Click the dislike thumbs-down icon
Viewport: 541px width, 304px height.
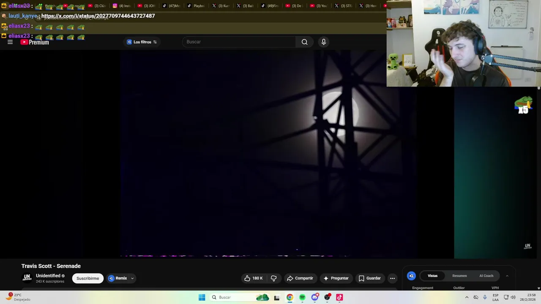point(274,278)
